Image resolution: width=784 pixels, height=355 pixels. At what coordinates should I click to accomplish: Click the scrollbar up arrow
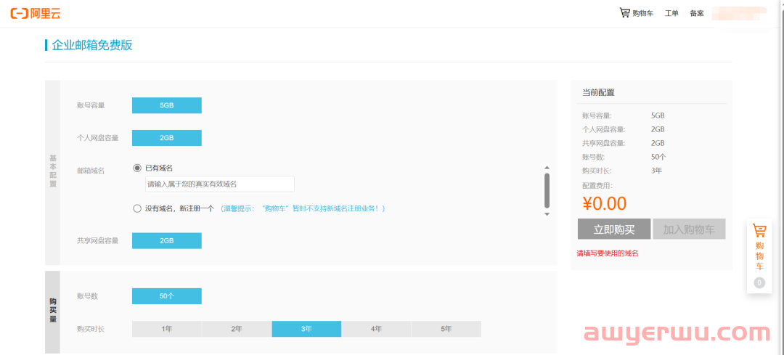(547, 168)
